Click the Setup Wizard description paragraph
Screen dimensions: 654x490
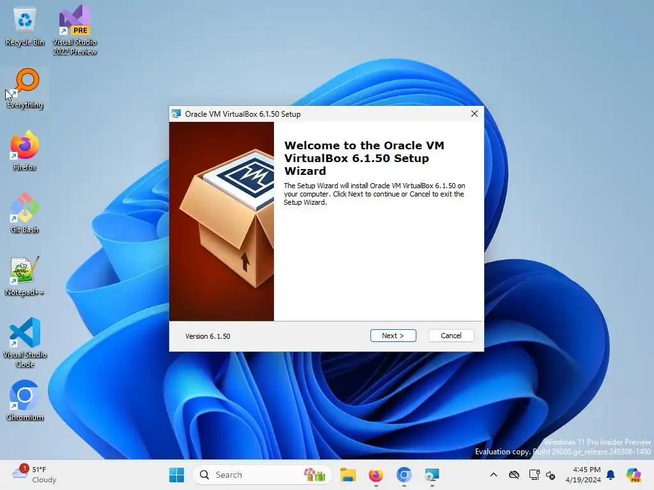pos(374,194)
